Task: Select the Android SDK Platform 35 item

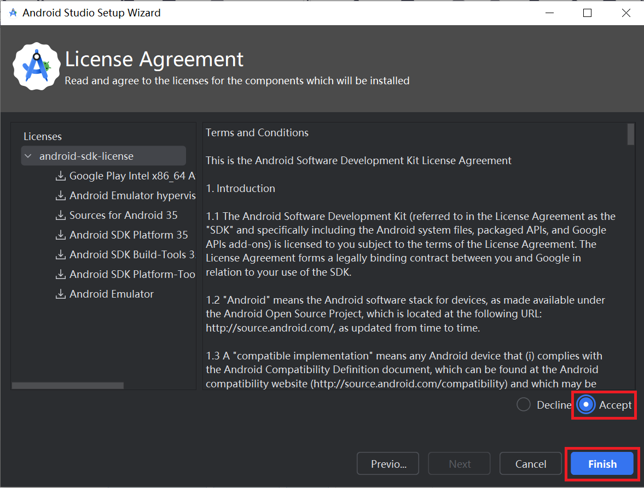Action: [129, 235]
